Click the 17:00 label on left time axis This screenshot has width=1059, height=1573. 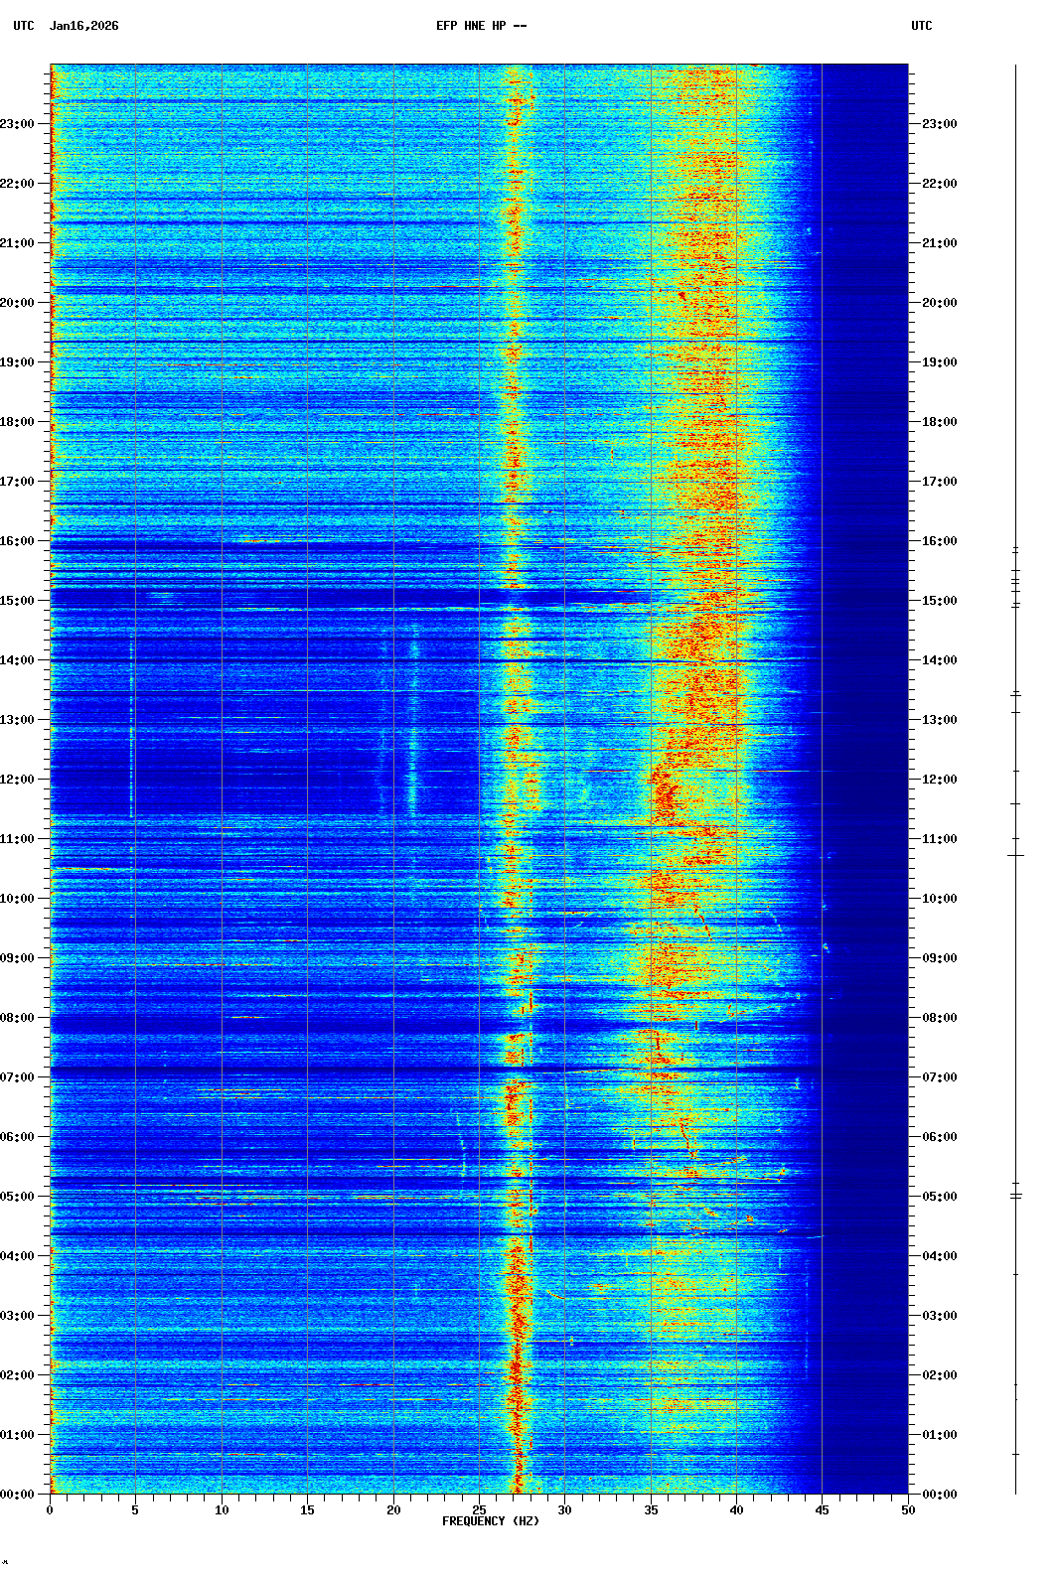point(17,482)
